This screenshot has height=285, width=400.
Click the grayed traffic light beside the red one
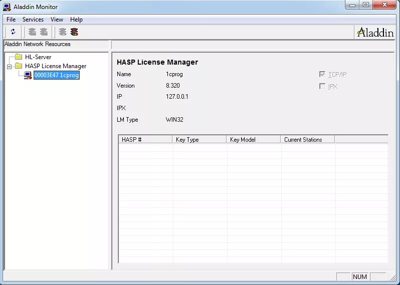(x=63, y=32)
